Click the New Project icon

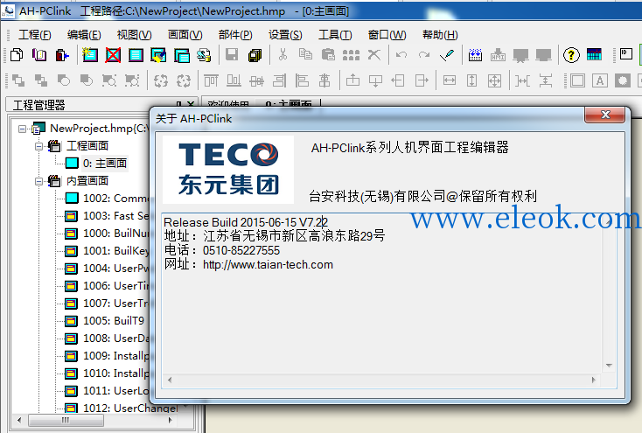[17, 55]
